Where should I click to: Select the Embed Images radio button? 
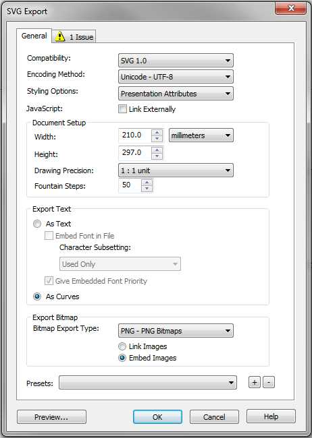coord(122,358)
